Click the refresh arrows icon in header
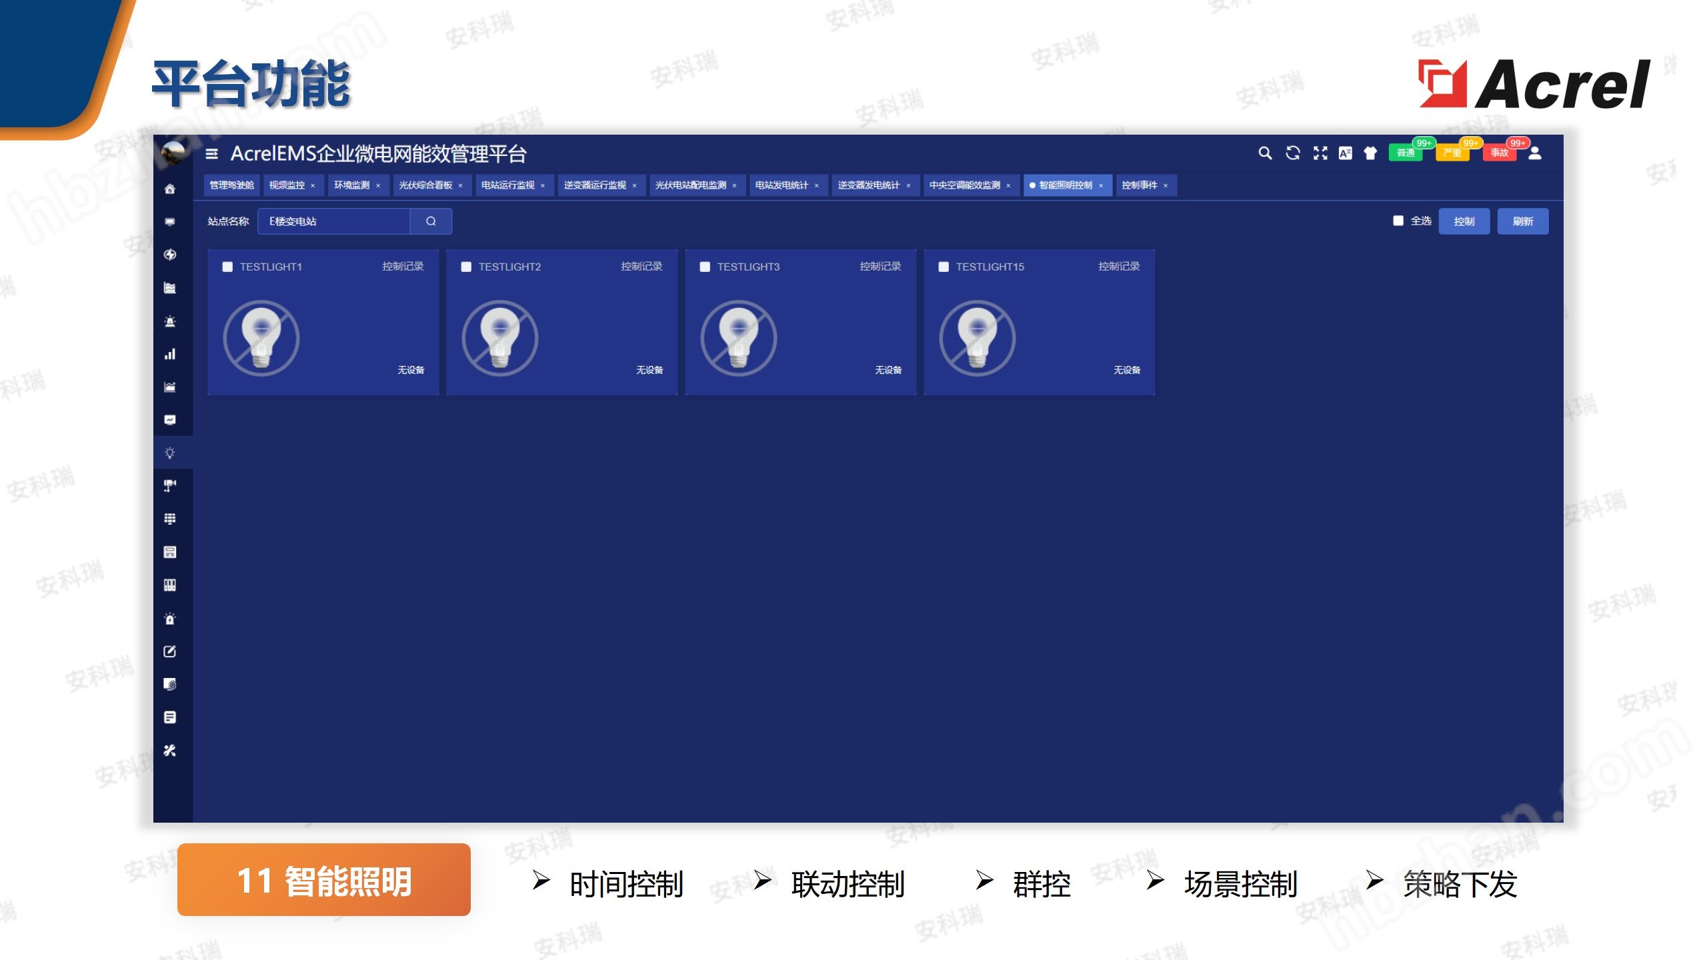Viewport: 1707px width, 960px height. click(1292, 153)
